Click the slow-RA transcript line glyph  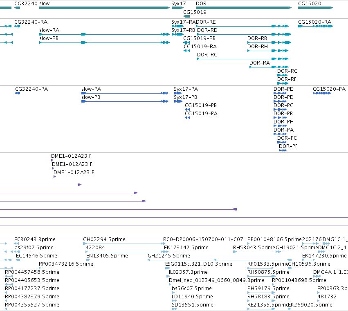pos(105,34)
